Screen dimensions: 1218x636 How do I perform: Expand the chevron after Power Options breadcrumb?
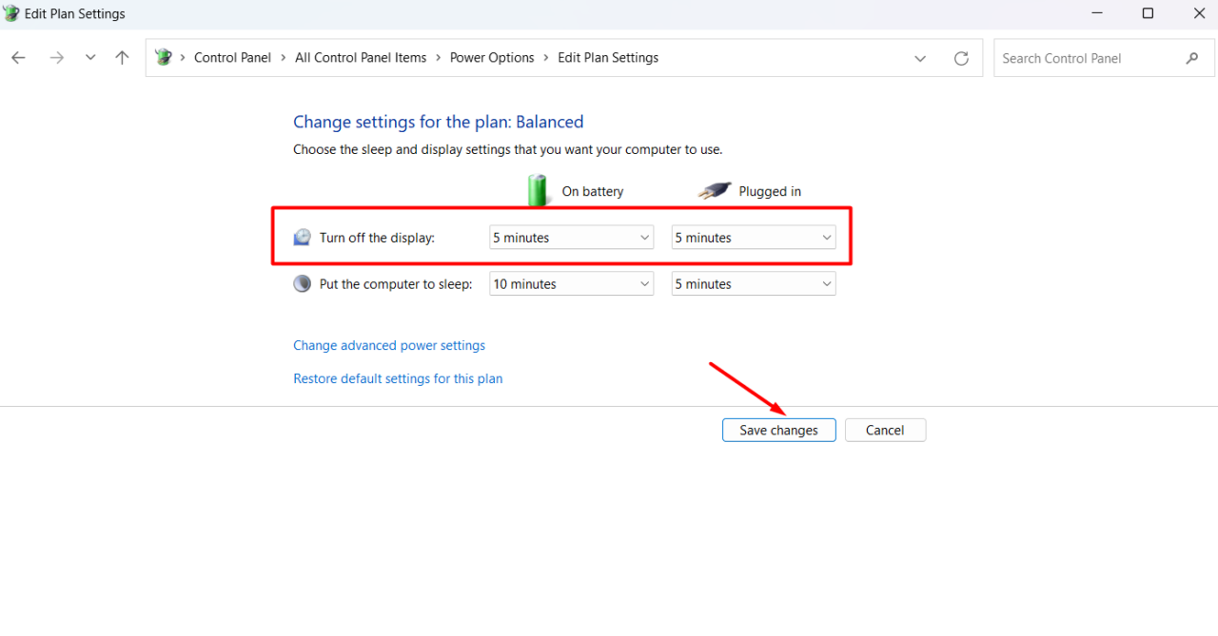[x=546, y=58]
